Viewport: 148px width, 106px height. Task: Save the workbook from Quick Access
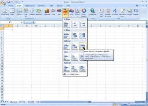pyautogui.click(x=9, y=2)
